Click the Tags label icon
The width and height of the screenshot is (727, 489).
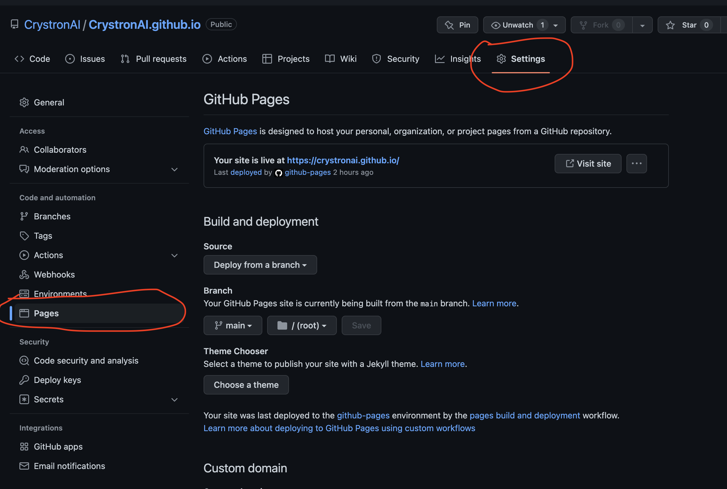(x=24, y=236)
